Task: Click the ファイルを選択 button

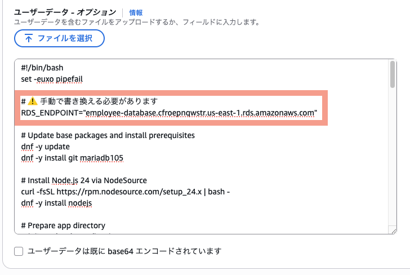Action: click(x=59, y=38)
